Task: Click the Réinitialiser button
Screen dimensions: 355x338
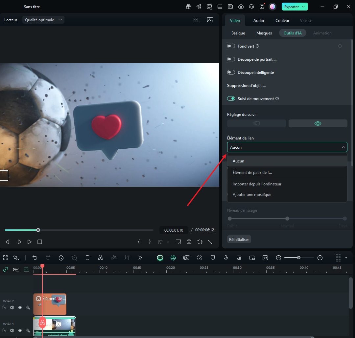Action: click(x=239, y=240)
